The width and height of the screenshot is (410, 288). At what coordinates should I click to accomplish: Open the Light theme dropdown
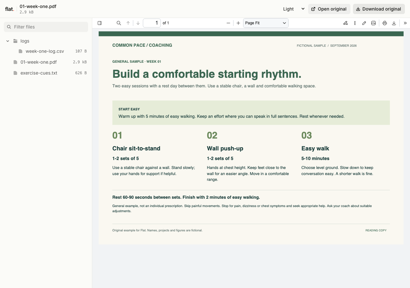tap(293, 9)
